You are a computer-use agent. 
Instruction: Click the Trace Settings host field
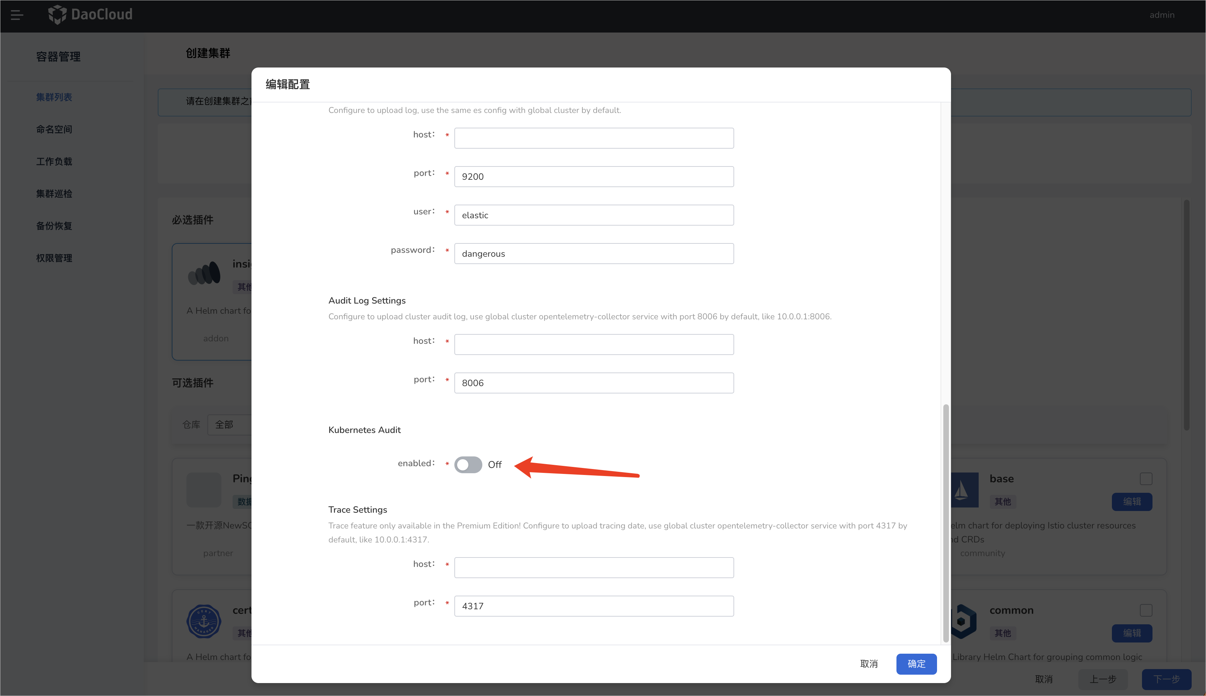point(594,567)
